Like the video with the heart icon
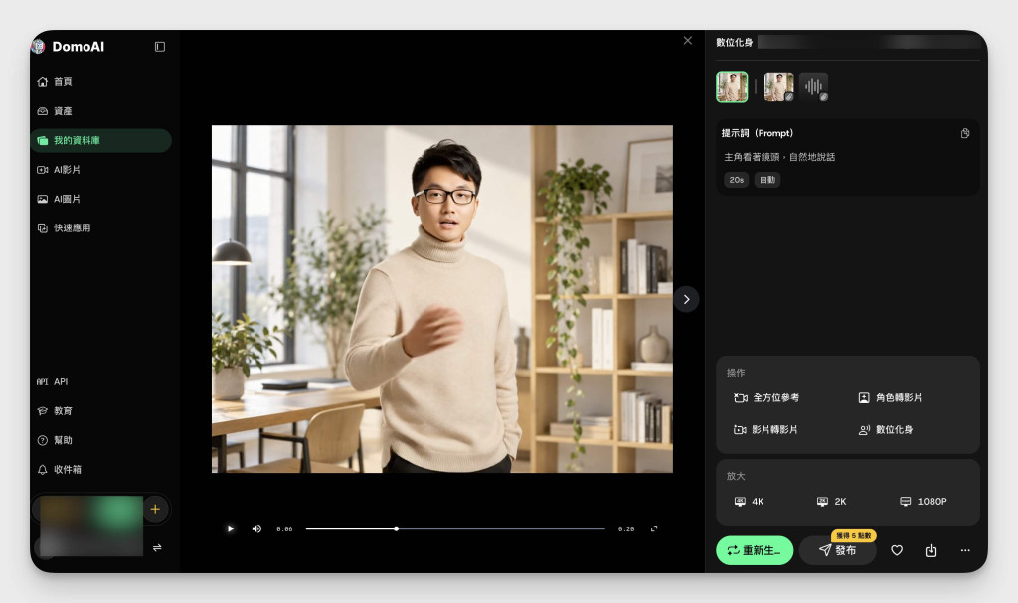 [897, 550]
